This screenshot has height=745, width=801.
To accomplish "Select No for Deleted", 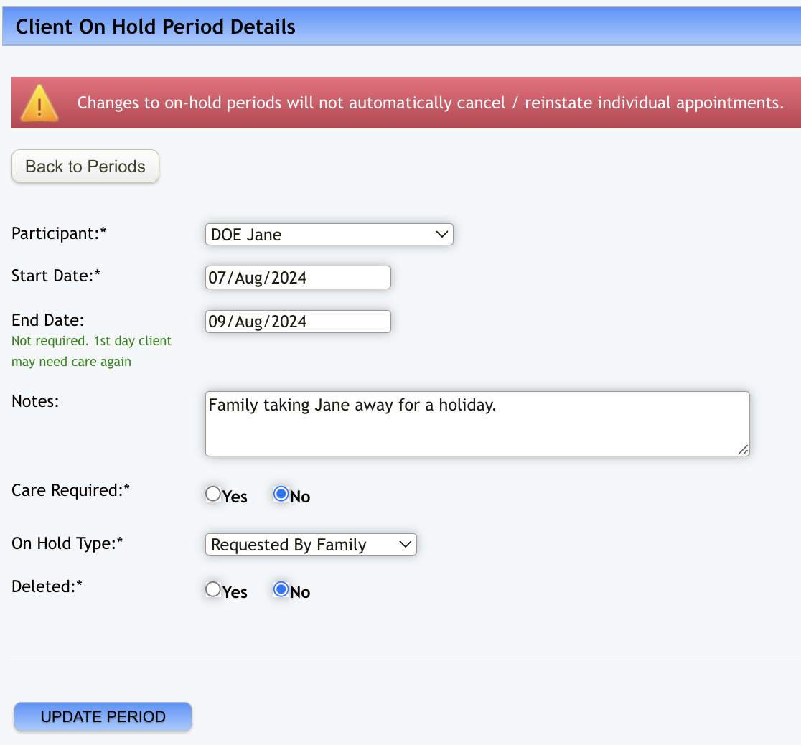I will pos(281,589).
